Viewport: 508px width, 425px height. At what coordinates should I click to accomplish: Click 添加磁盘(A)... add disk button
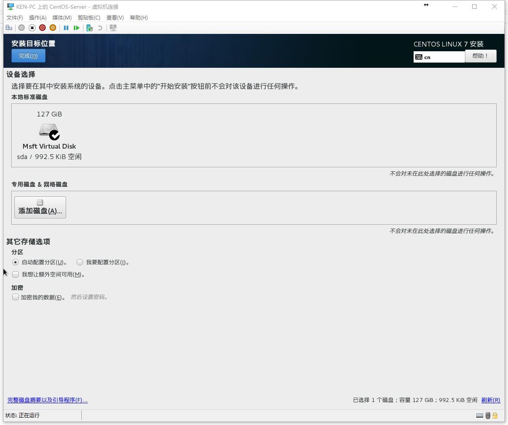(x=40, y=207)
